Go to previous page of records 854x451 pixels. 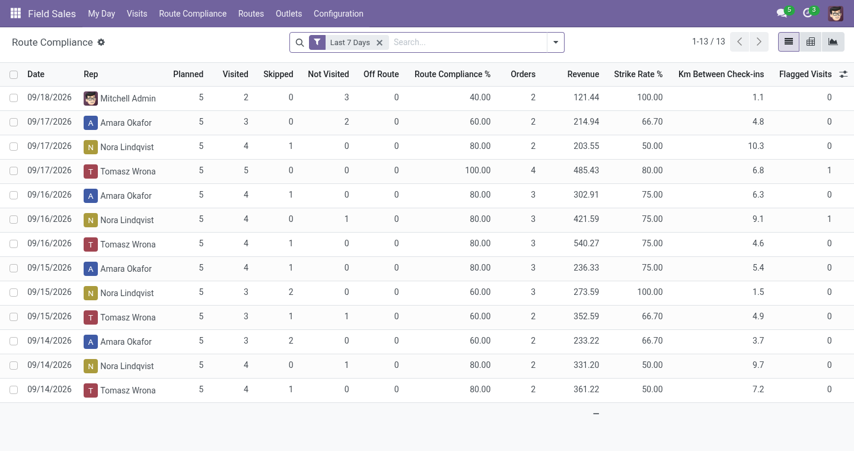tap(740, 42)
